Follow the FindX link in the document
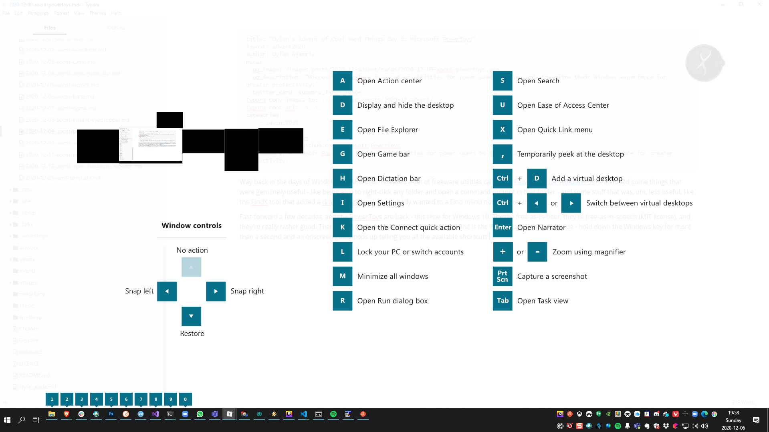The image size is (769, 432). 259,202
